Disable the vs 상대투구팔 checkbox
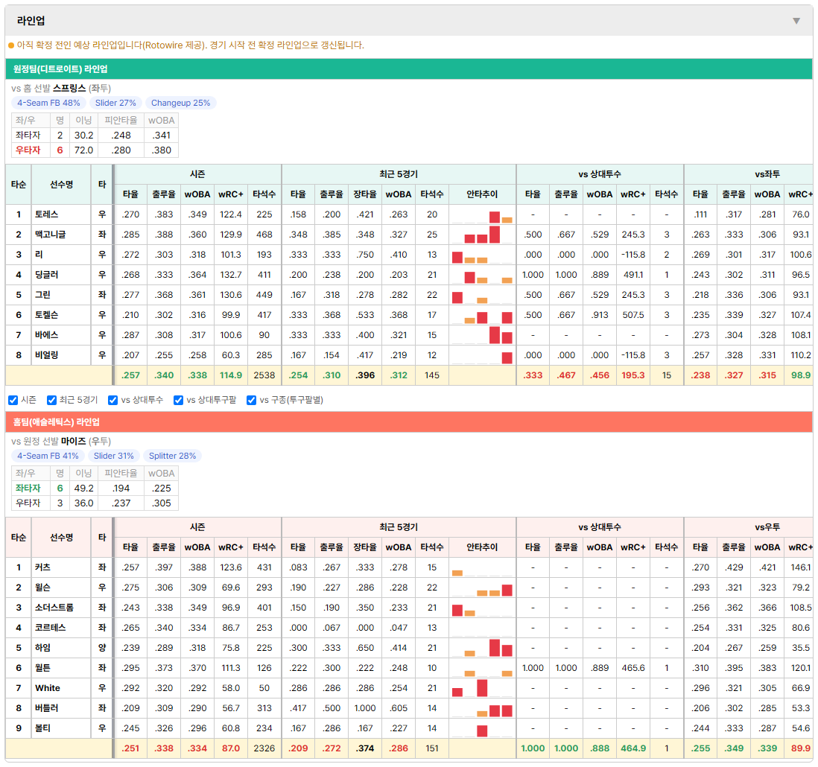This screenshot has width=818, height=767. pyautogui.click(x=178, y=400)
